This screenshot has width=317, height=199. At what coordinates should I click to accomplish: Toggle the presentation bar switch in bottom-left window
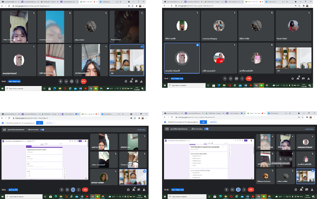point(42,129)
